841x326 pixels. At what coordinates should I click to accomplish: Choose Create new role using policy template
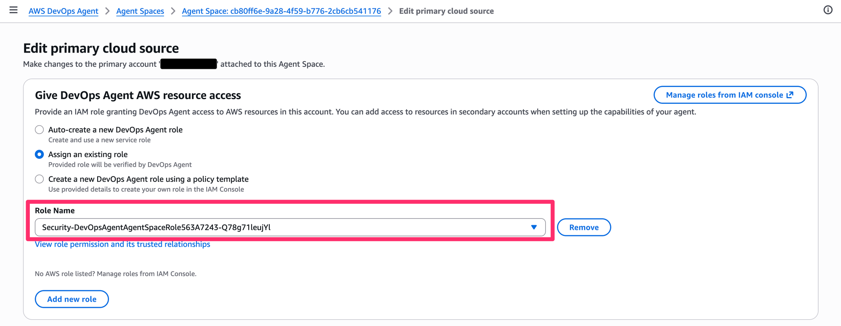(x=40, y=179)
